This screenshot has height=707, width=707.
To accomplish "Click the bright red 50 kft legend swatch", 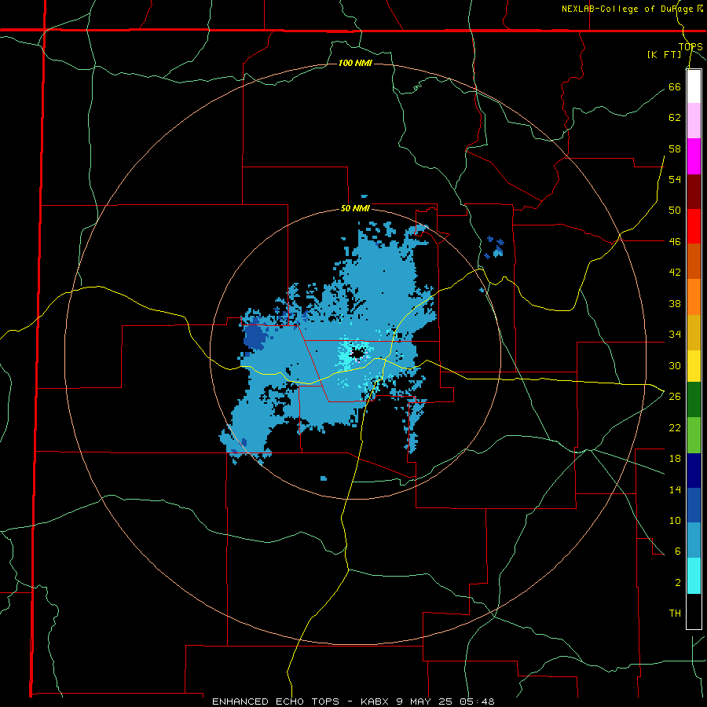I will tap(694, 226).
